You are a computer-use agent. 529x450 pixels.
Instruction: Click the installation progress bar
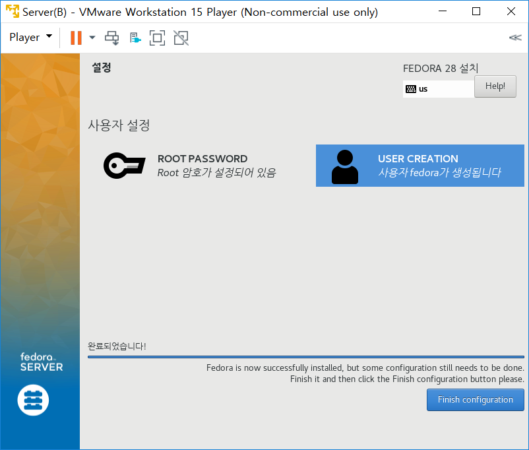[306, 357]
